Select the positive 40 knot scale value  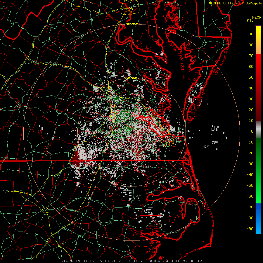pyautogui.click(x=251, y=88)
